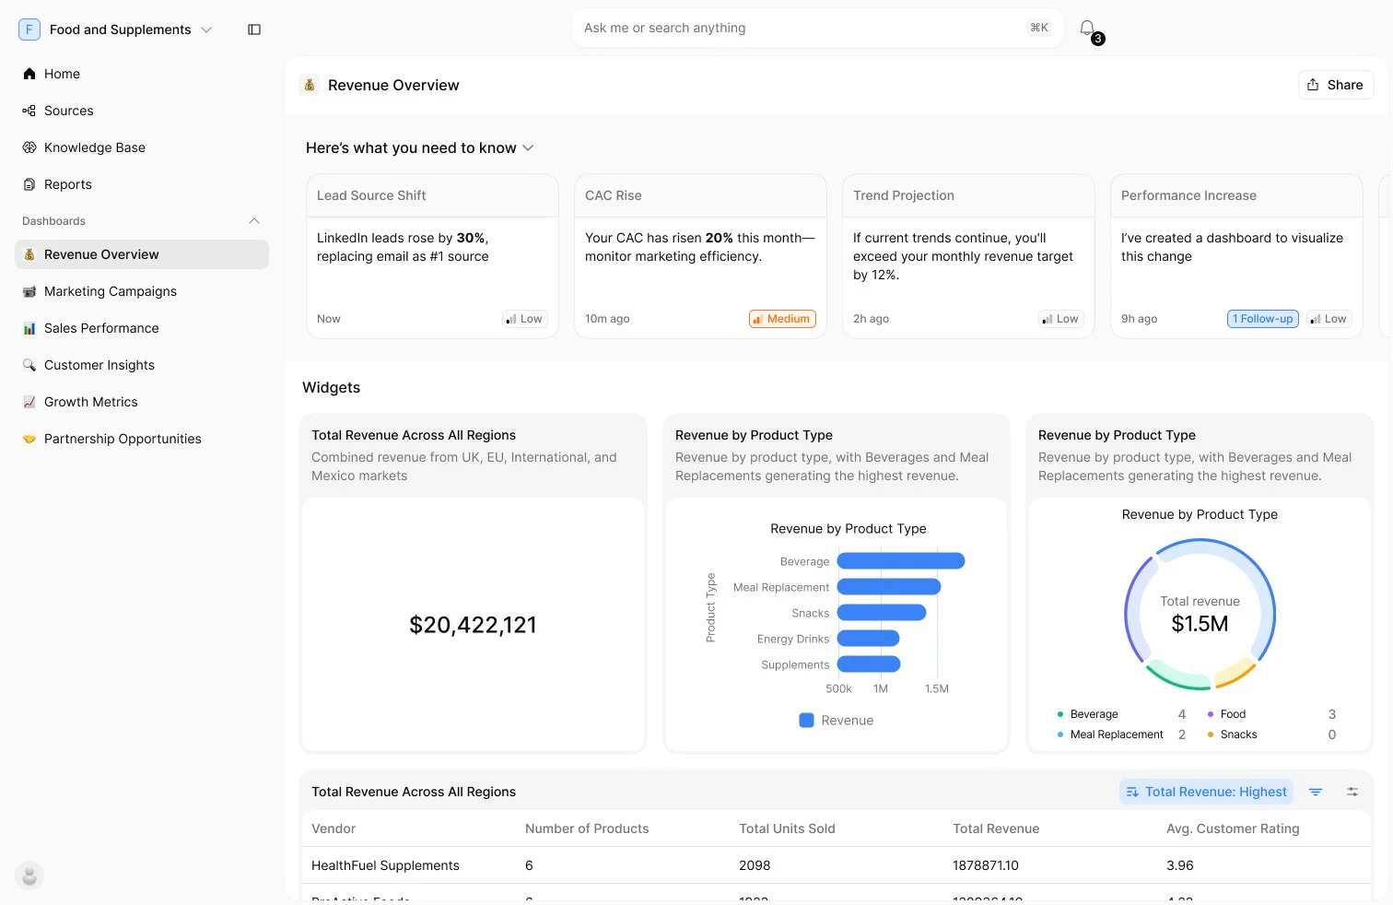Click the Sales Performance chart icon
This screenshot has width=1393, height=905.
[x=29, y=328]
